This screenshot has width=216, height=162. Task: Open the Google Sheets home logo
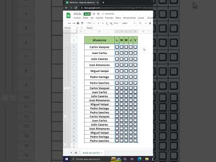(68, 15)
